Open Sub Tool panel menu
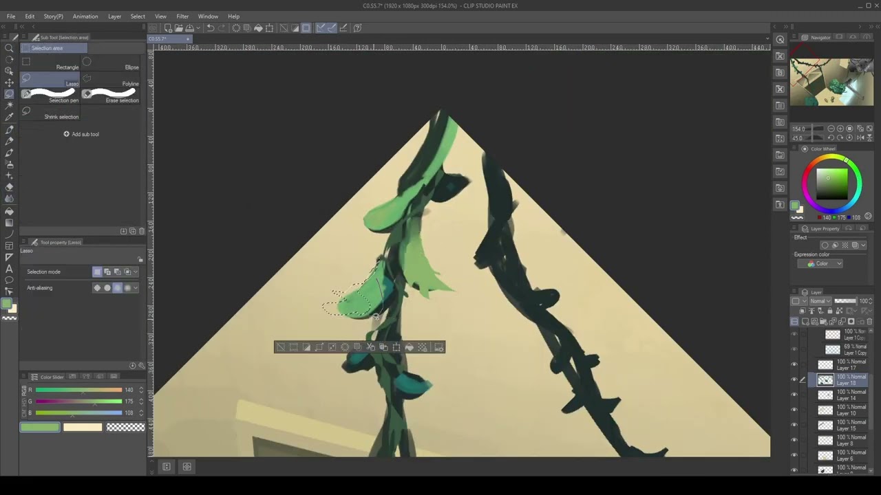The height and width of the screenshot is (495, 881). coord(23,37)
